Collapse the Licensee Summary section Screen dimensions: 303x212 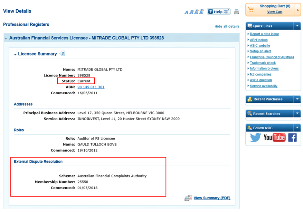pyautogui.click(x=15, y=54)
